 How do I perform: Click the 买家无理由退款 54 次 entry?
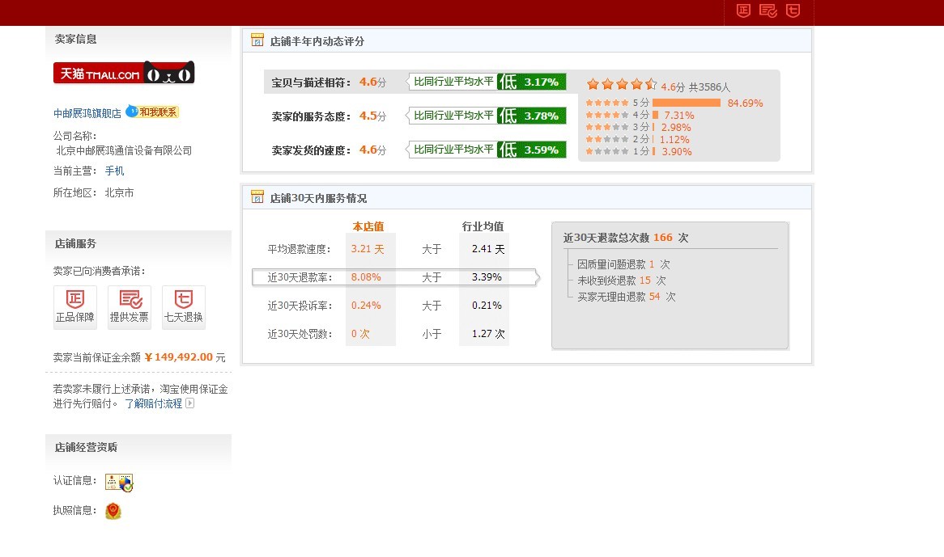coord(626,297)
